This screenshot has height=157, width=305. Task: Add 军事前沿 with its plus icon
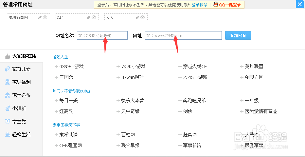coord(180,145)
